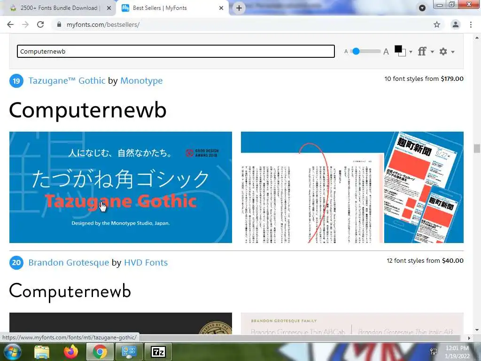Open the Windows Start menu
The height and width of the screenshot is (361, 481).
point(12,352)
